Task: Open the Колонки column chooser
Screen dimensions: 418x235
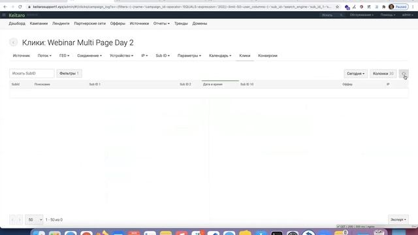Action: point(383,74)
